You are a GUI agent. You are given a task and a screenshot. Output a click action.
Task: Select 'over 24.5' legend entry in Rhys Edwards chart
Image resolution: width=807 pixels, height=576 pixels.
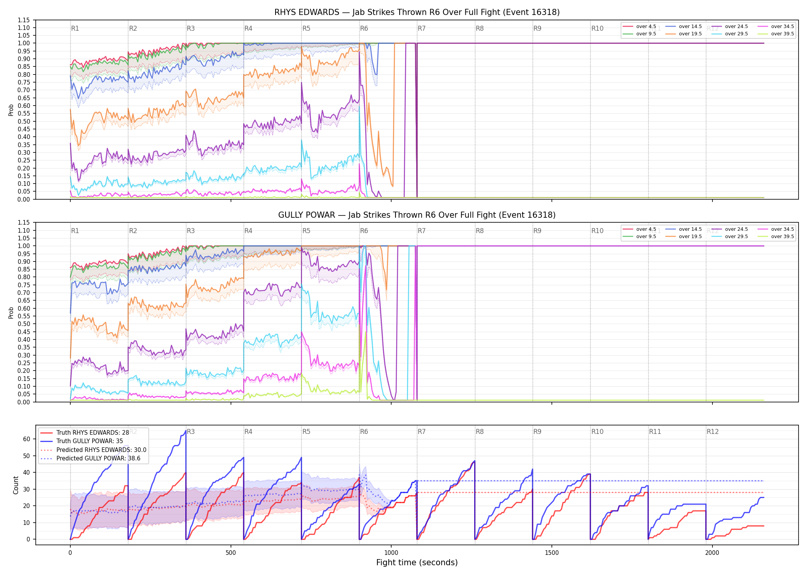tap(730, 26)
